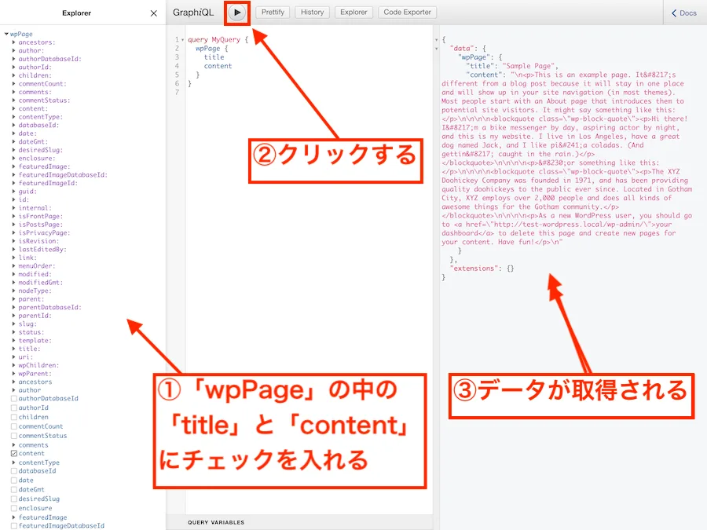Run the query with the Execute play icon

click(x=237, y=12)
